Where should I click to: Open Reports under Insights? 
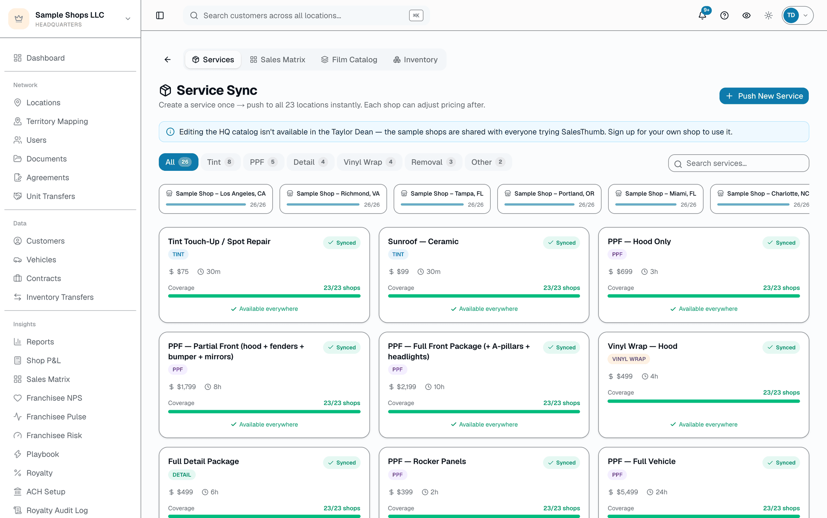(x=70, y=342)
